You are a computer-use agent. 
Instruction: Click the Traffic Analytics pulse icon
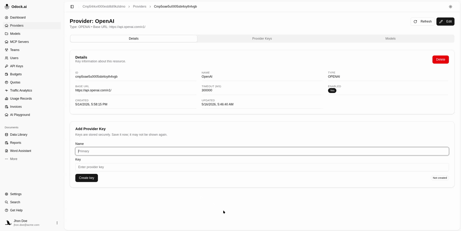tap(6, 91)
